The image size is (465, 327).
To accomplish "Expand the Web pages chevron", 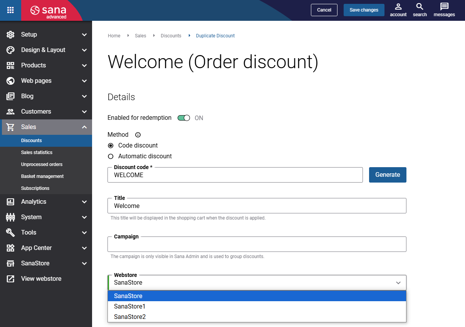I will point(84,81).
